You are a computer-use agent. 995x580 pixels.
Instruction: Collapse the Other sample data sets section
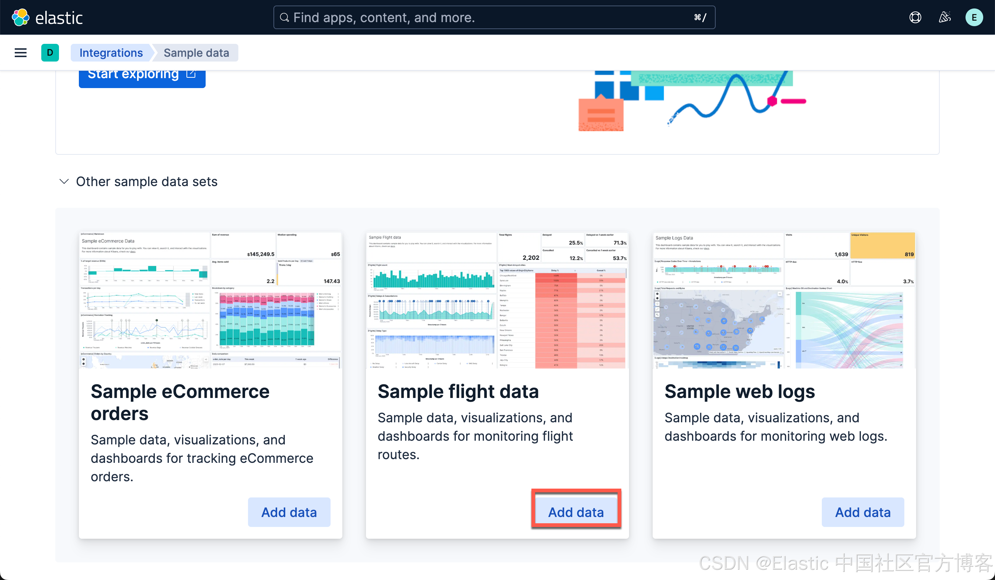click(64, 181)
